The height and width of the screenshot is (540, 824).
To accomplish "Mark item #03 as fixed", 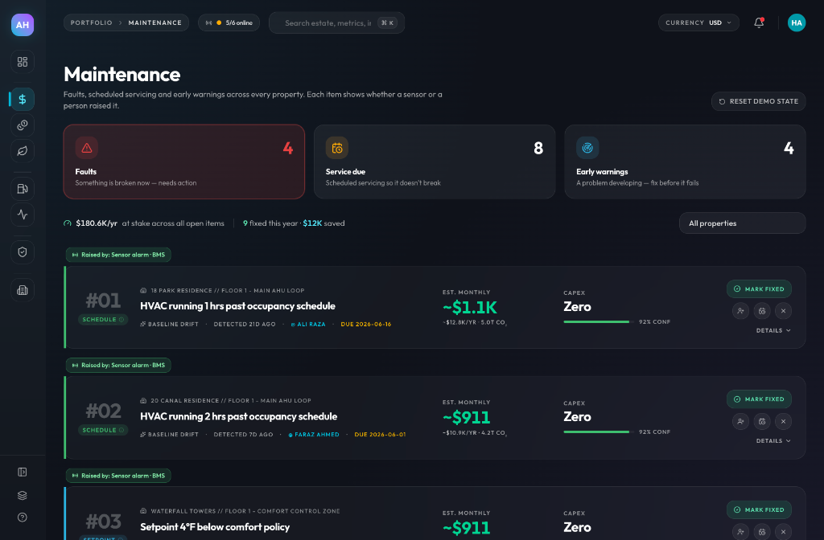I will (x=759, y=509).
